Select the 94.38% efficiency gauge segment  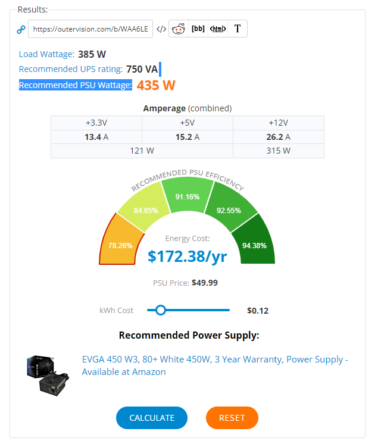pos(254,242)
